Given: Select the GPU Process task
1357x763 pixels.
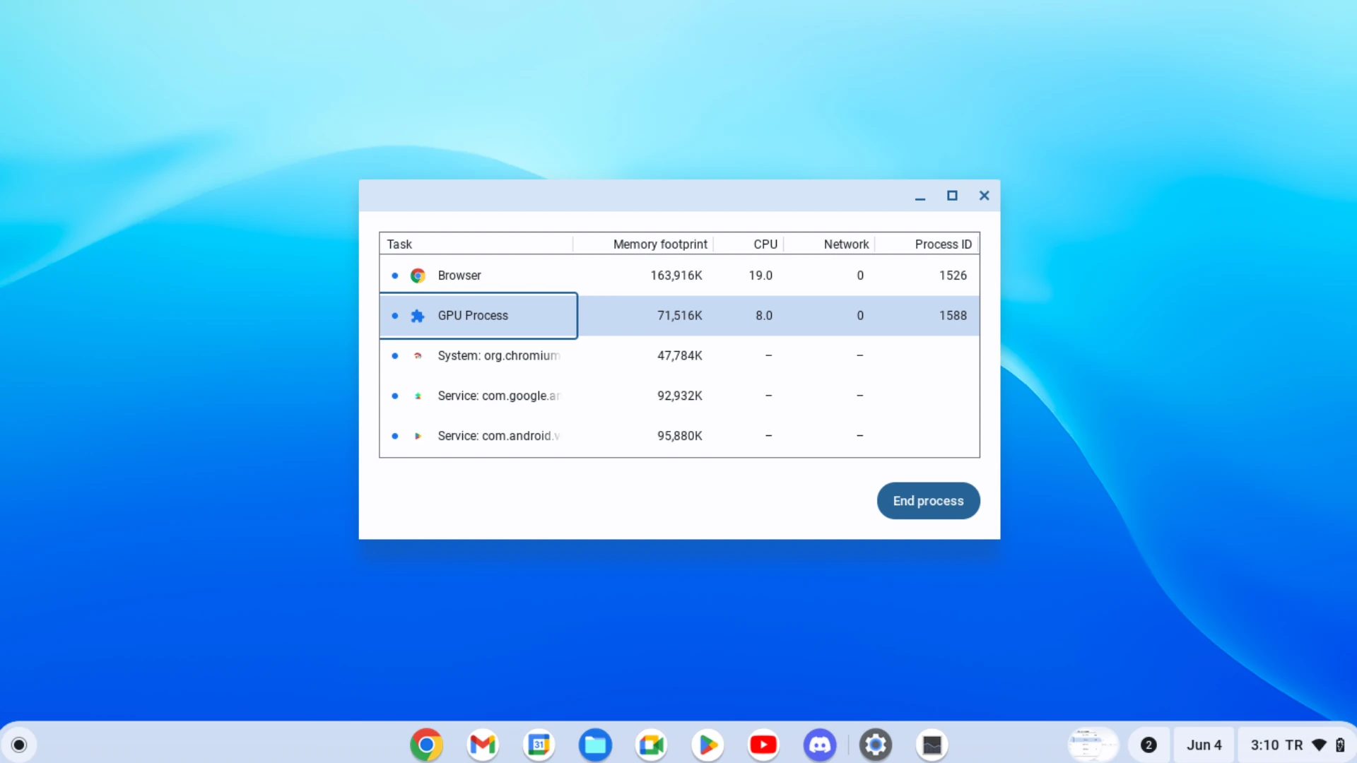Looking at the screenshot, I should (x=478, y=315).
